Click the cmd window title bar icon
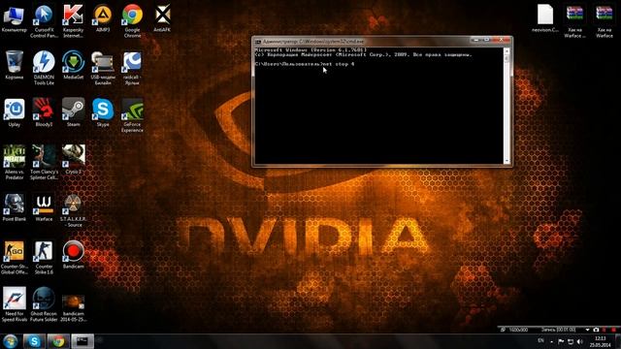Screen dimensions: 621x349 258,42
